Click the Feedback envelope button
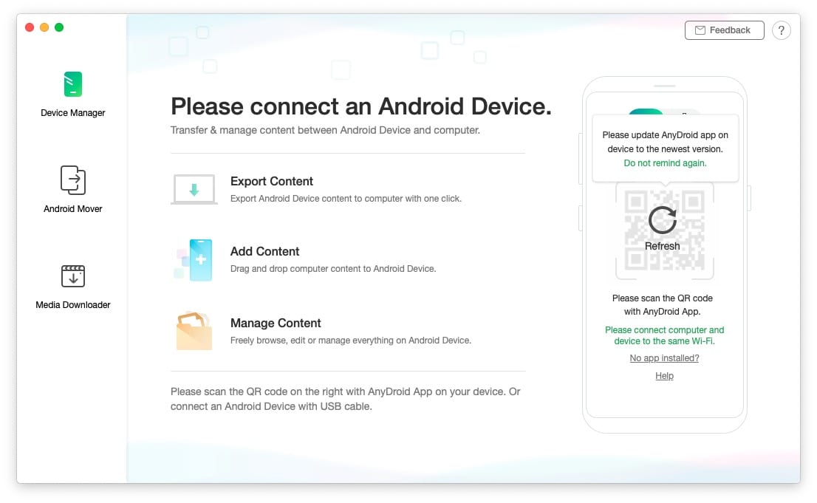The width and height of the screenshot is (817, 503). (x=724, y=30)
